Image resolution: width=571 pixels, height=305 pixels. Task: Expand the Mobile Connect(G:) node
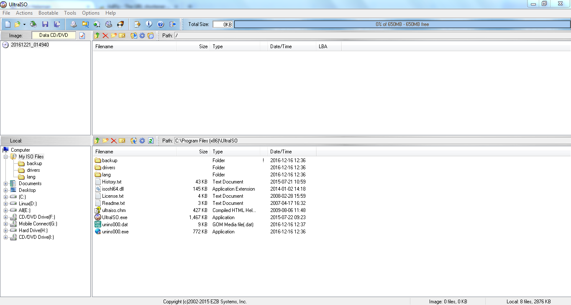[x=5, y=224]
